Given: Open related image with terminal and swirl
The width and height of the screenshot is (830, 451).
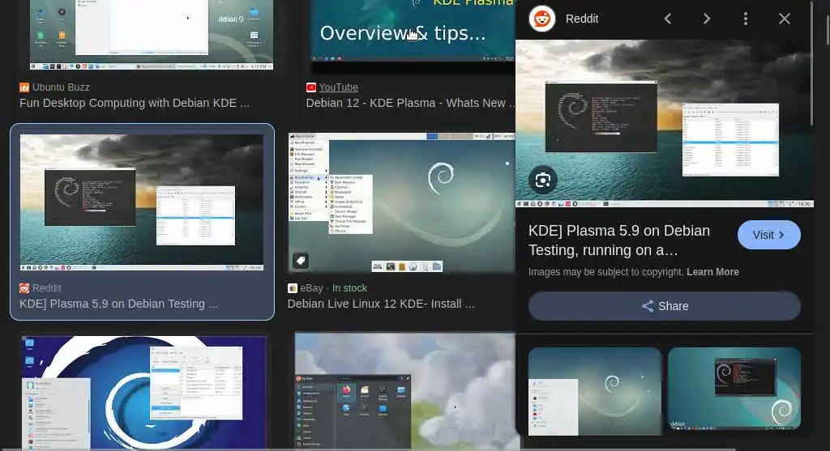Looking at the screenshot, I should coord(734,388).
